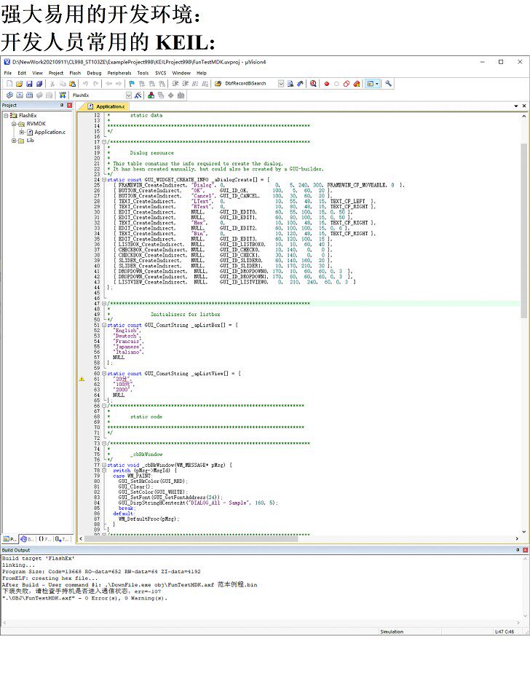Close the Build Output panel

[x=525, y=550]
